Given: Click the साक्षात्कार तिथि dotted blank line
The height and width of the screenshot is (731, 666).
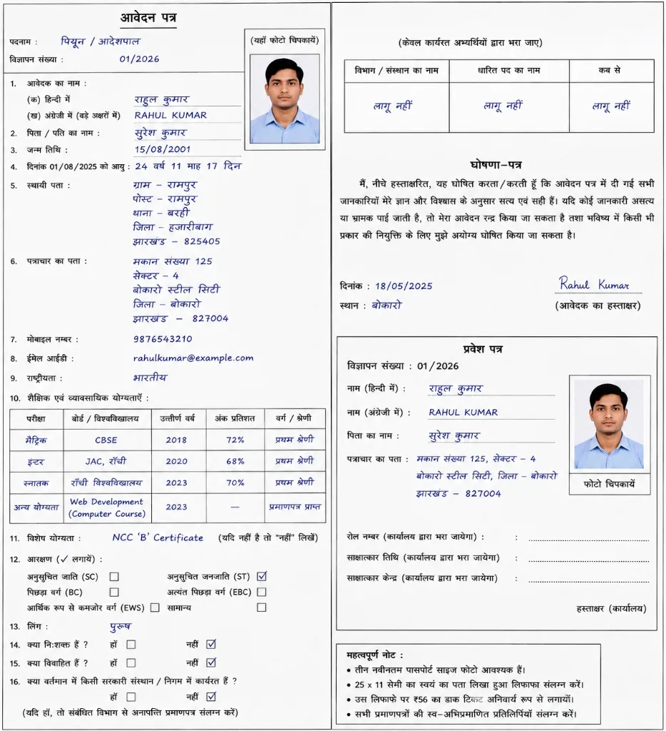Looking at the screenshot, I should point(589,560).
